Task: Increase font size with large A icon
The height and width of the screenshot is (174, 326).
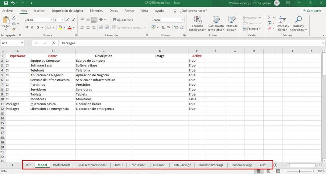Action: [x=67, y=20]
